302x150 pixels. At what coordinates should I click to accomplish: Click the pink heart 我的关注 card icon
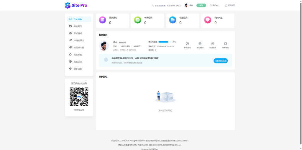point(208,20)
